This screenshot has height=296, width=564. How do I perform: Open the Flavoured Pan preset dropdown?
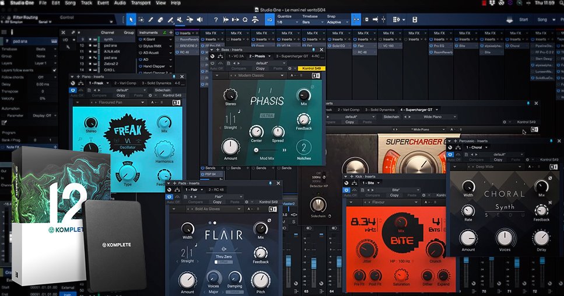114,102
